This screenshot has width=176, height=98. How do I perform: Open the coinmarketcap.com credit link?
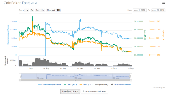point(159,88)
